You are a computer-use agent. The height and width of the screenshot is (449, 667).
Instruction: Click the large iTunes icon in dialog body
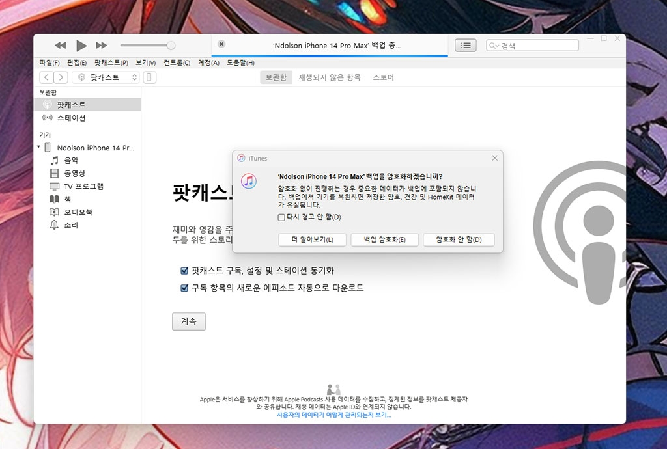(x=249, y=181)
